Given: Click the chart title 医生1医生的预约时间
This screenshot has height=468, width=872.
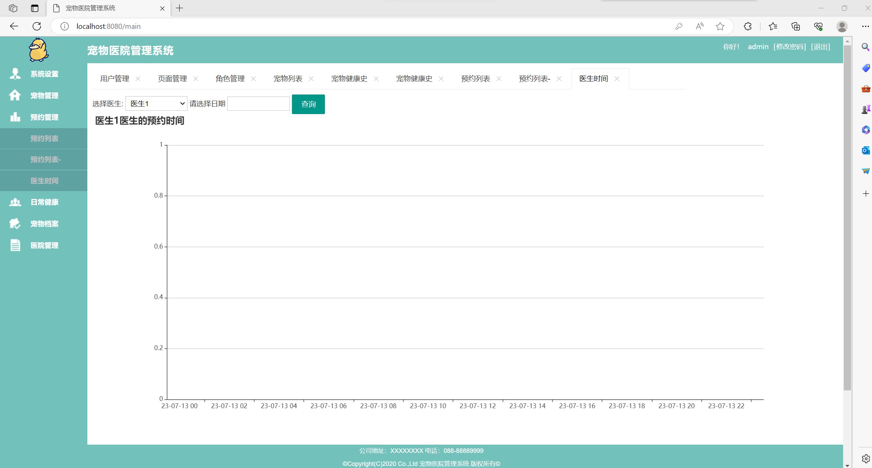Looking at the screenshot, I should click(x=140, y=121).
